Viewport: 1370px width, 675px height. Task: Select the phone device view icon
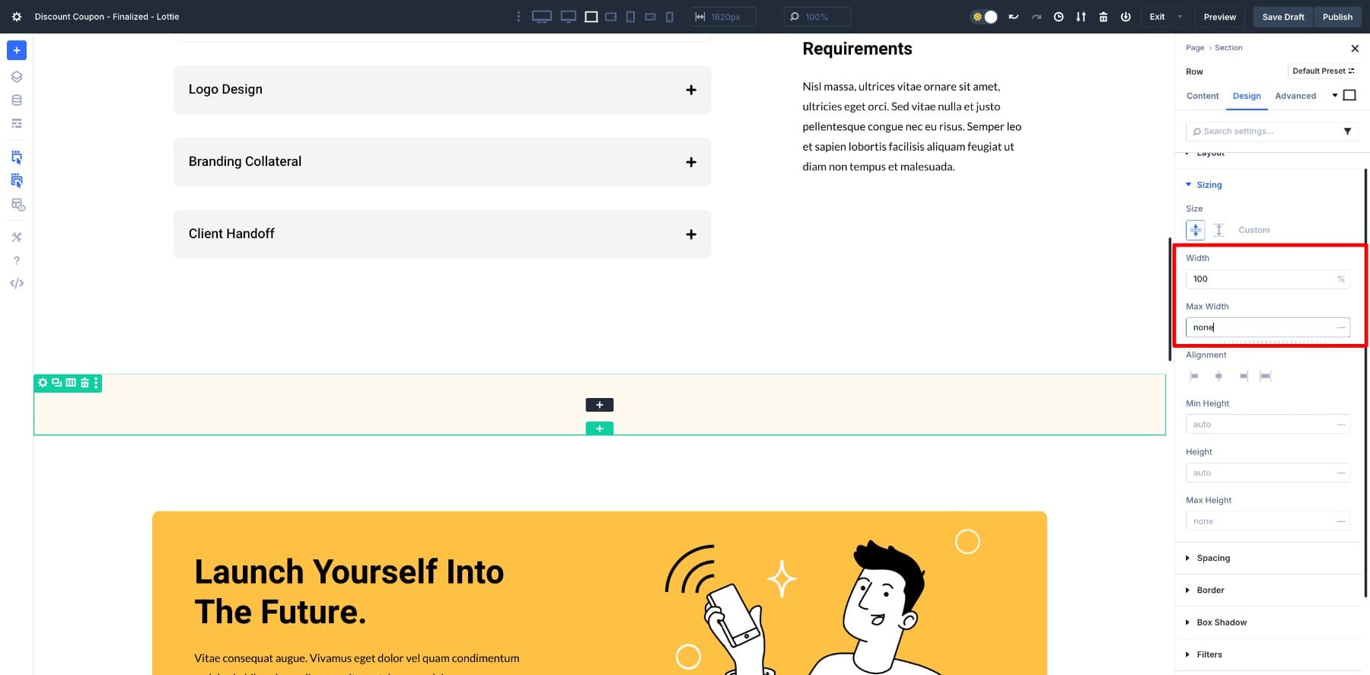[670, 17]
